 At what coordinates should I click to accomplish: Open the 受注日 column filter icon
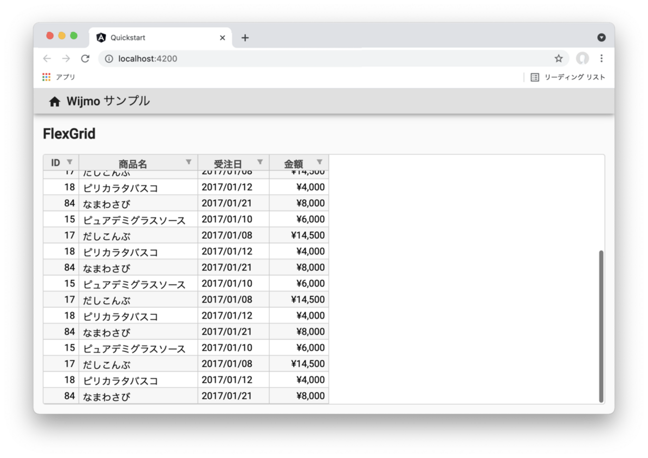260,161
